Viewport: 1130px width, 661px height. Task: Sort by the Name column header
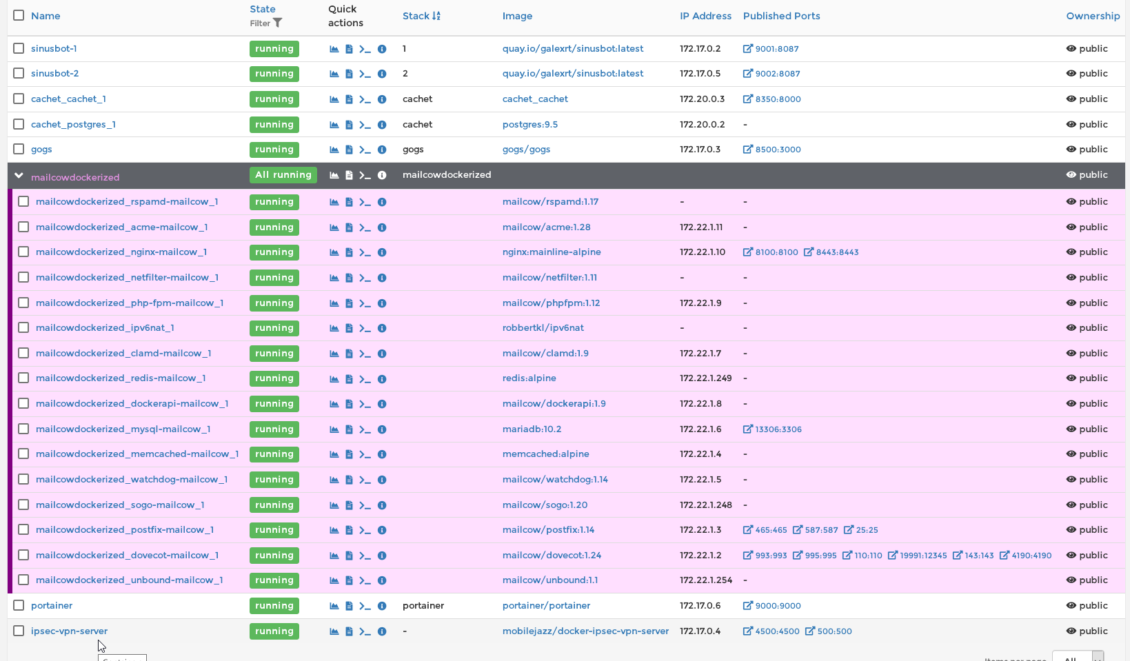coord(46,15)
